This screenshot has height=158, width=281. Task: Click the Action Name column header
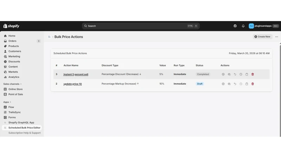[x=71, y=65]
